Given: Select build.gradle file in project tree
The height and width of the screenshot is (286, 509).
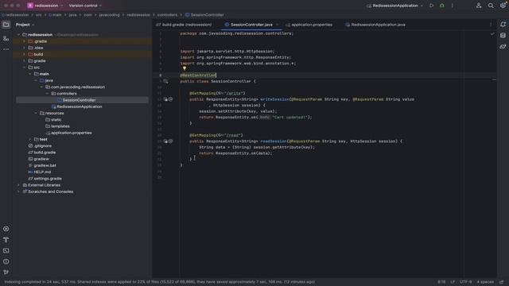Looking at the screenshot, I should 45,153.
